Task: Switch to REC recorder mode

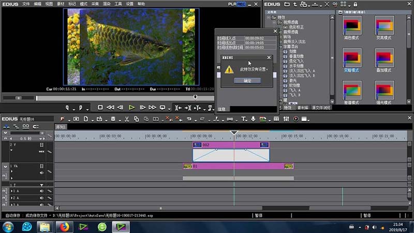Action: pyautogui.click(x=241, y=4)
